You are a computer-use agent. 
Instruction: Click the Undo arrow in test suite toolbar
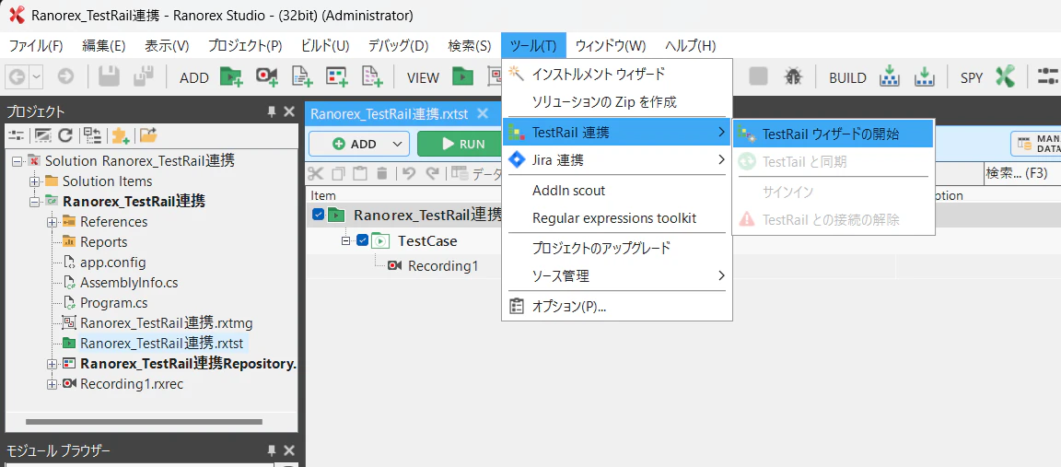[x=409, y=174]
